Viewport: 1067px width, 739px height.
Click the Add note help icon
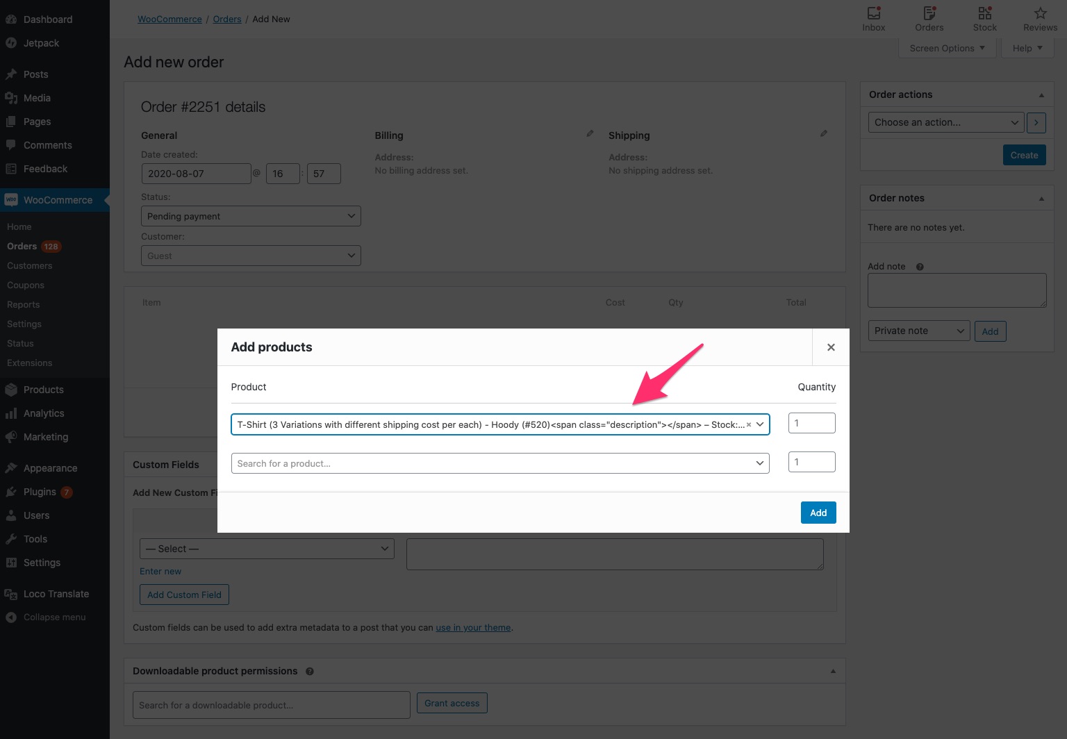[920, 266]
